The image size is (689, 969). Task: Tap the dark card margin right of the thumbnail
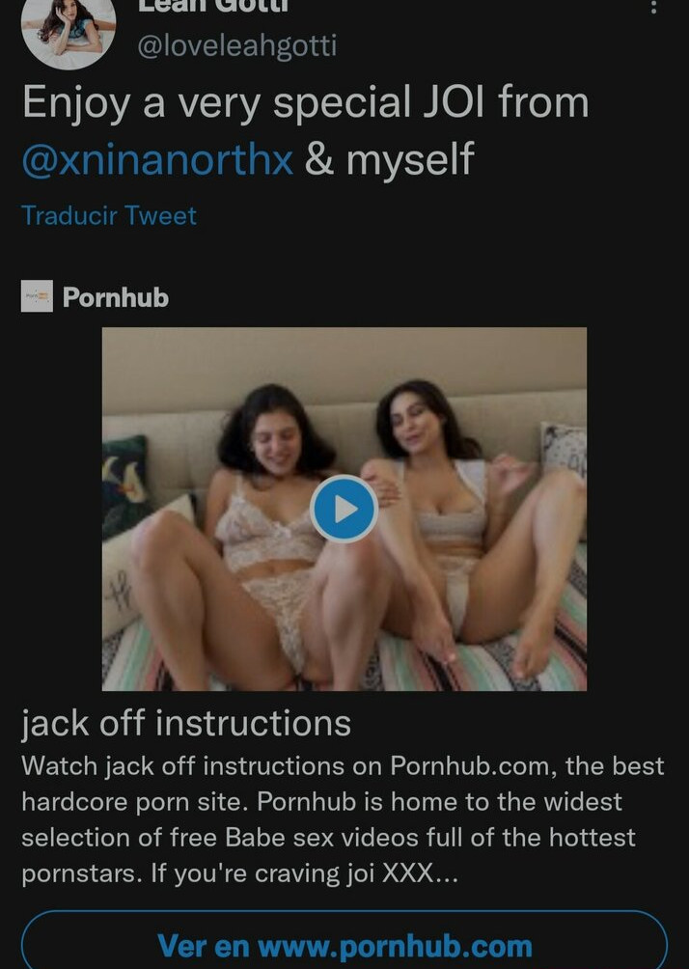(627, 509)
